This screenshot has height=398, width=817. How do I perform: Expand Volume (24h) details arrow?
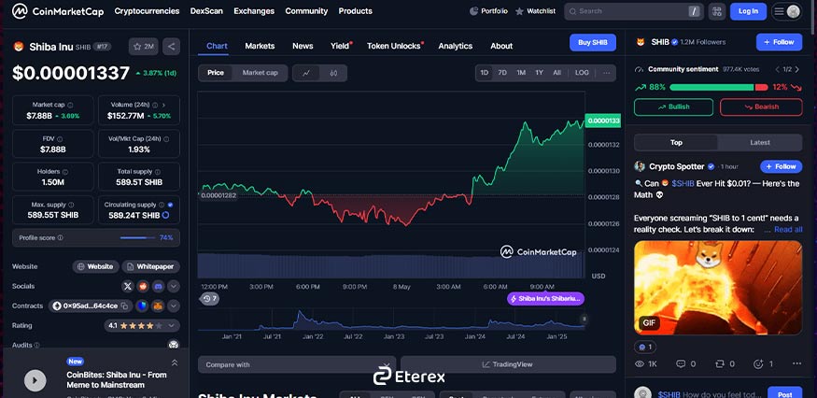tap(163, 105)
